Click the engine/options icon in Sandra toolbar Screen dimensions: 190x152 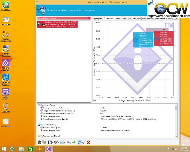[x=40, y=142]
